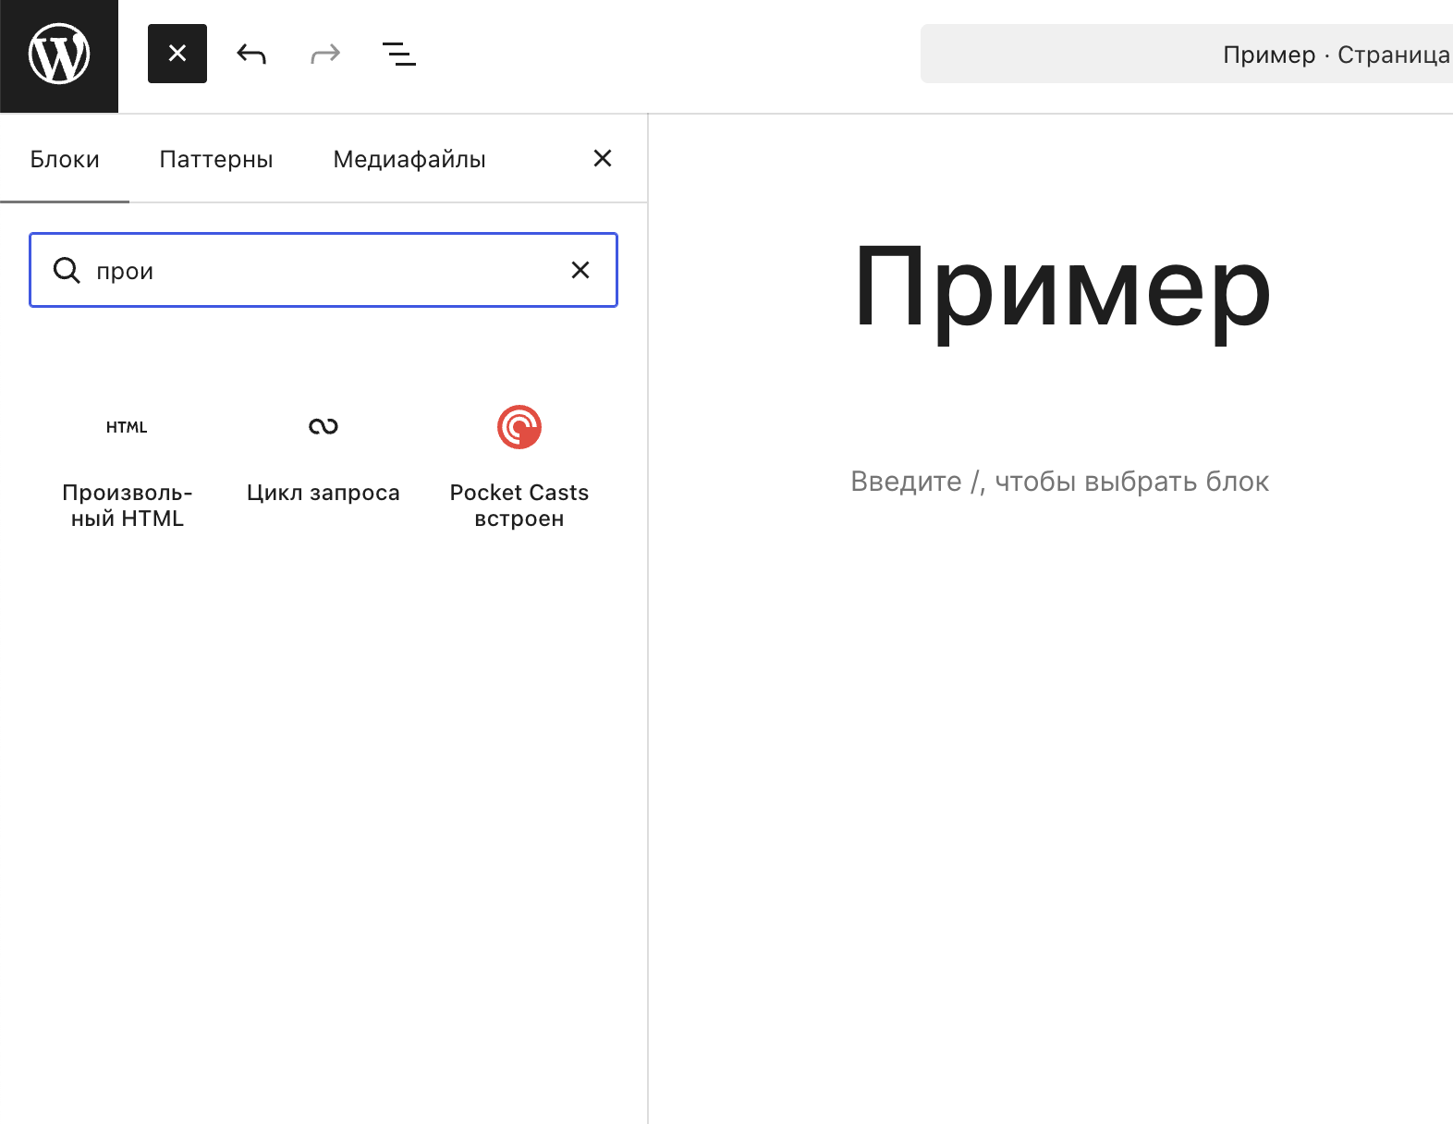Close the inserter panel using the X beside Медиафайлы
Image resolution: width=1453 pixels, height=1124 pixels.
603,158
